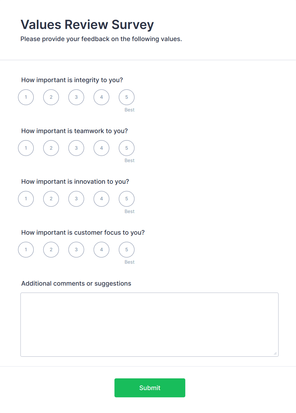Select rating 3 for integrity question
The height and width of the screenshot is (413, 296).
(76, 97)
